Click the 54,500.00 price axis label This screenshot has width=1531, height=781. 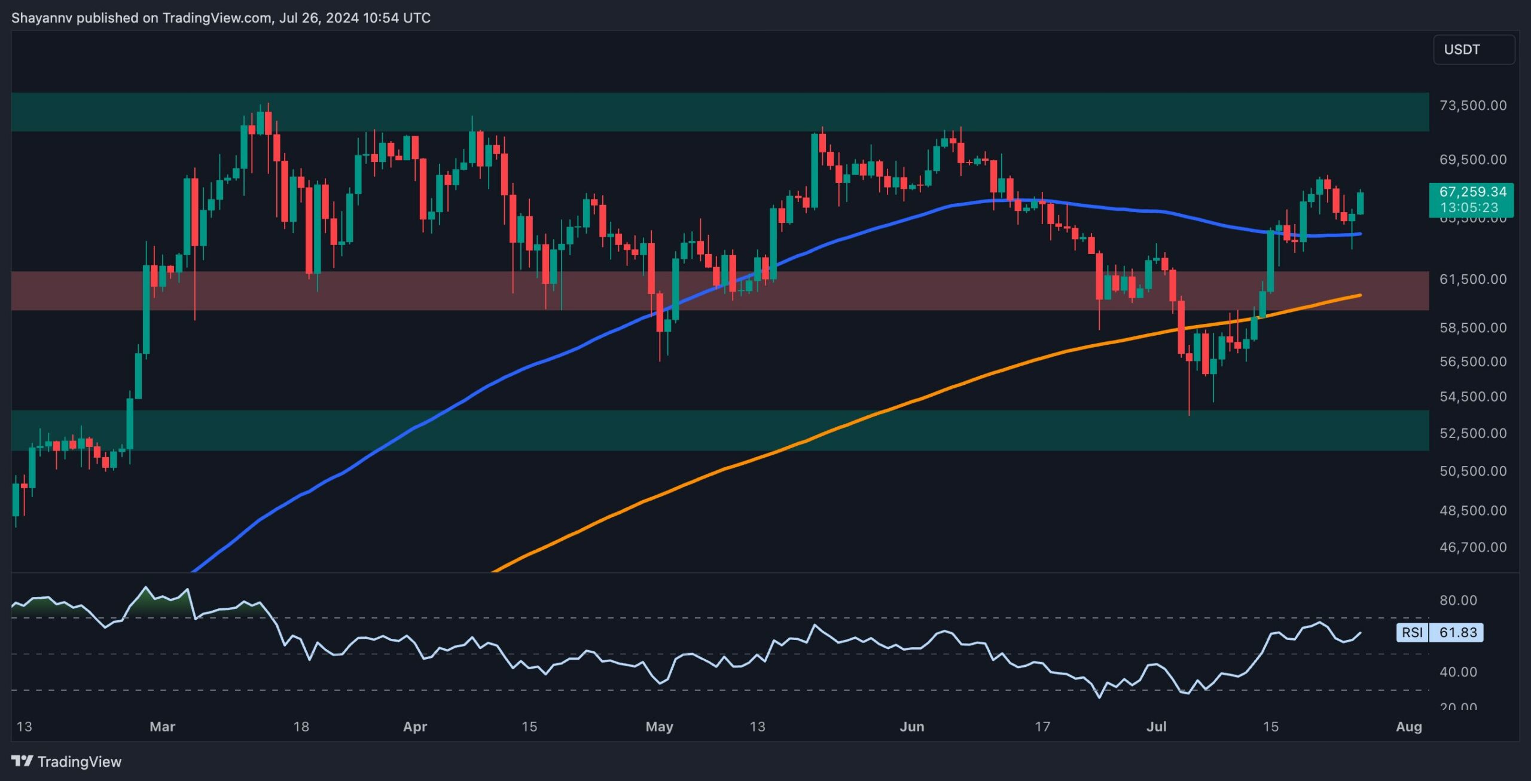click(x=1473, y=397)
